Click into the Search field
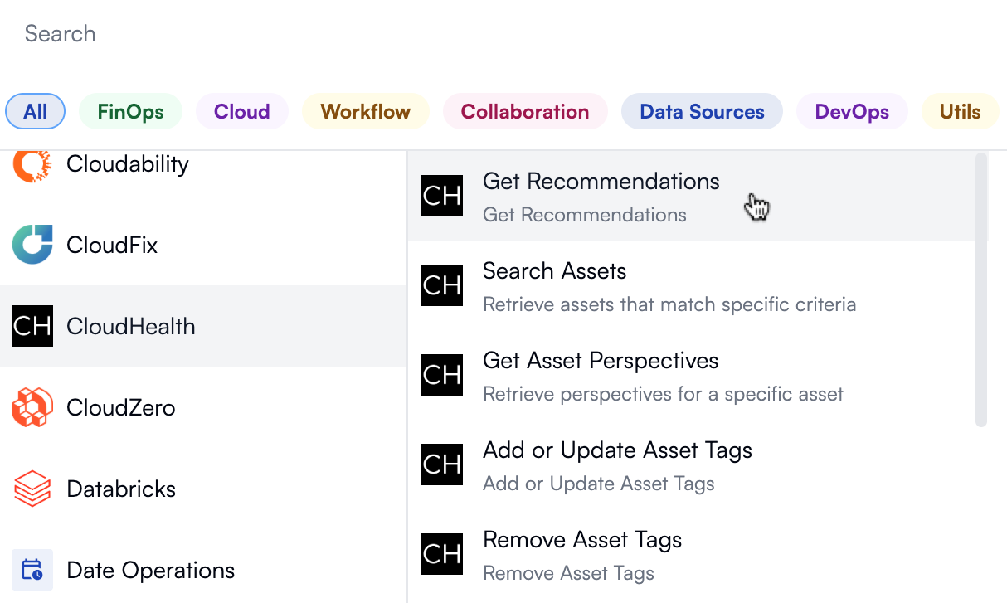The height and width of the screenshot is (603, 1007). pos(498,34)
